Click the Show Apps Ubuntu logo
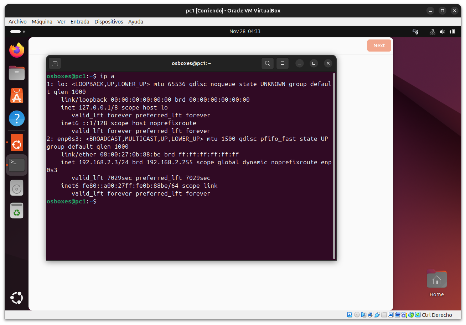This screenshot has width=466, height=325. 17,298
